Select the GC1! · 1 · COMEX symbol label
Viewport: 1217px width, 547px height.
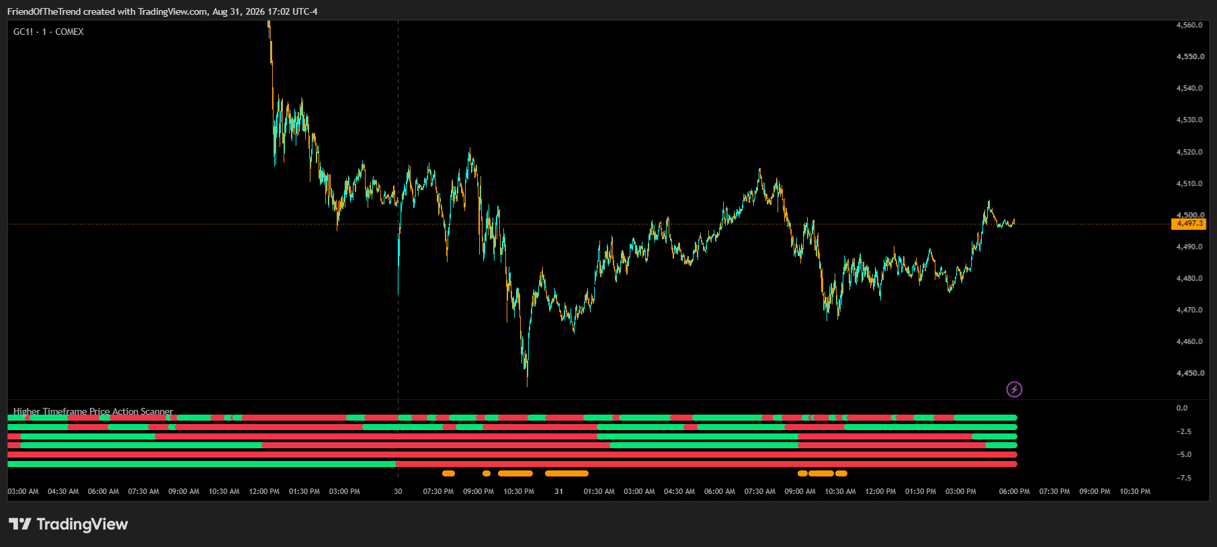pyautogui.click(x=48, y=32)
